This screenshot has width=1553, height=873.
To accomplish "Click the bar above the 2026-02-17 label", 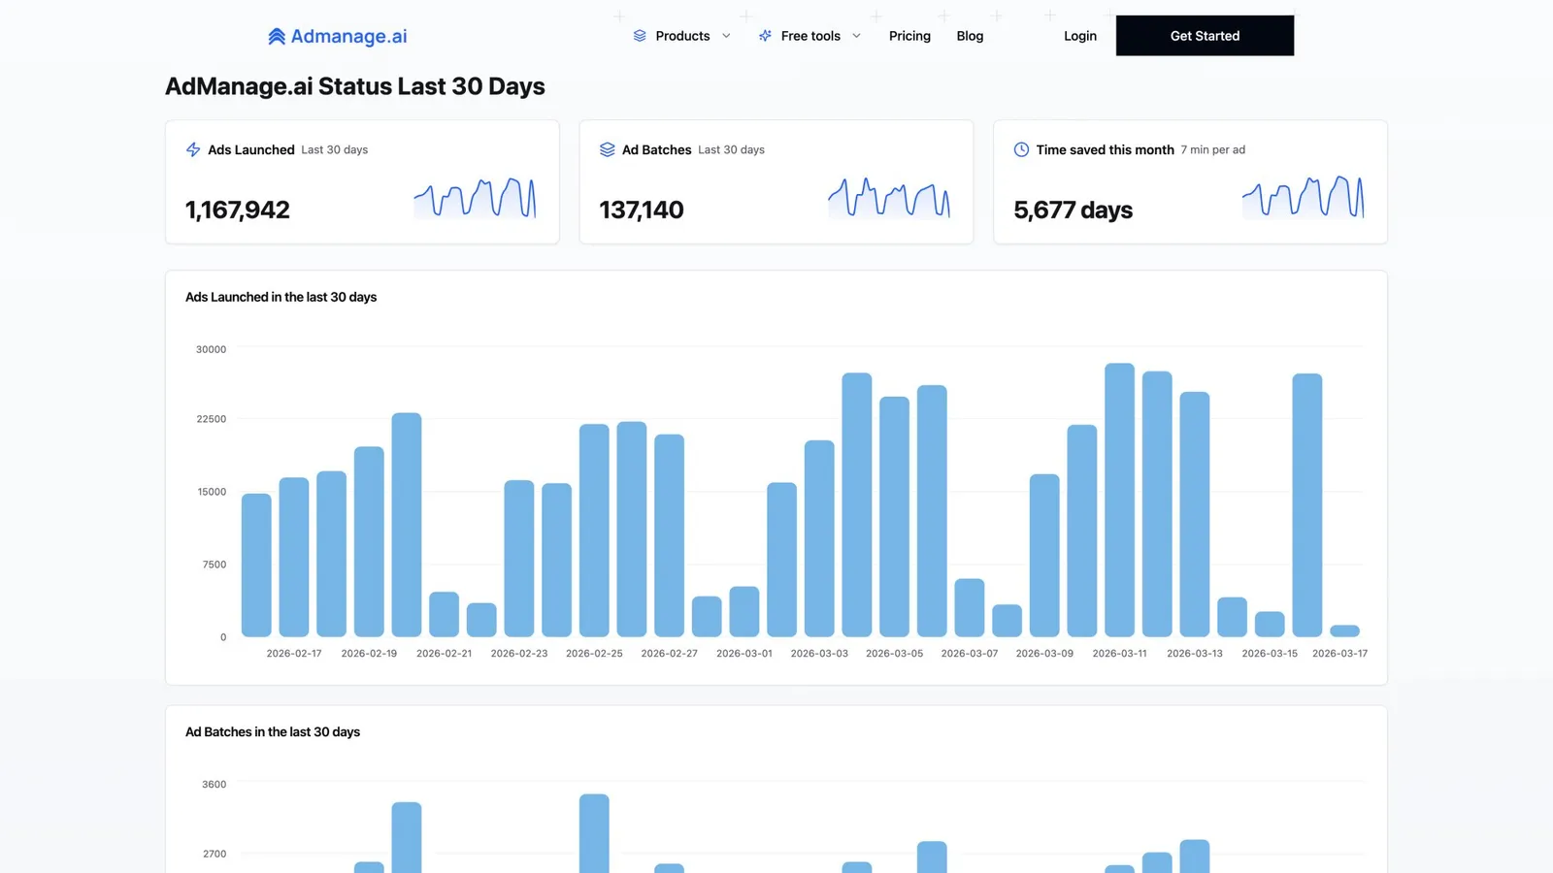I will coord(294,557).
